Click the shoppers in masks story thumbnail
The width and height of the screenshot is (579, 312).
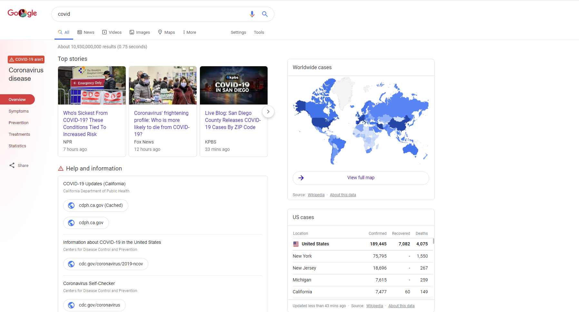point(163,86)
